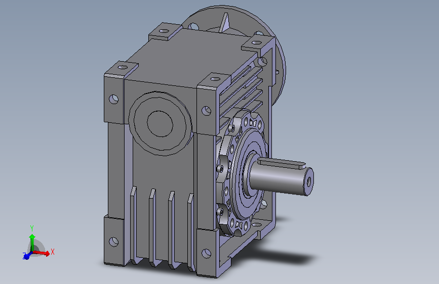Select the center hole on the shaft end face

pos(309,182)
